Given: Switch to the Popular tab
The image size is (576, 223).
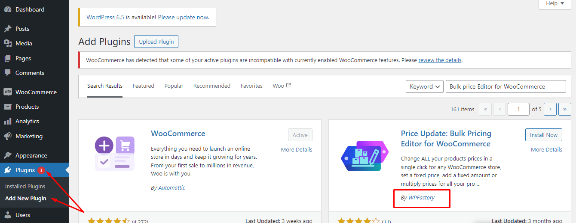Looking at the screenshot, I should (x=174, y=86).
